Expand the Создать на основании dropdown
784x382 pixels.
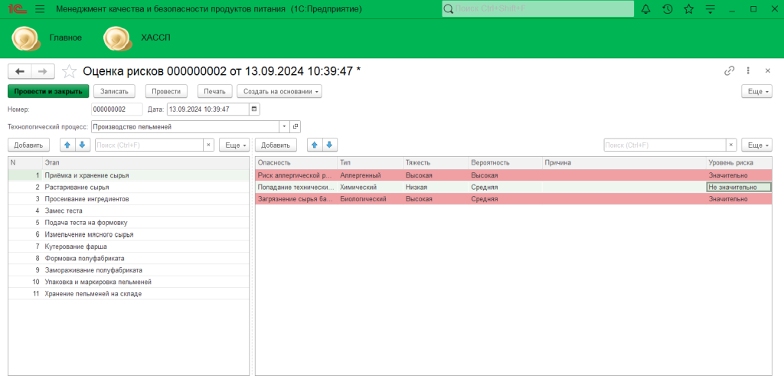click(279, 91)
